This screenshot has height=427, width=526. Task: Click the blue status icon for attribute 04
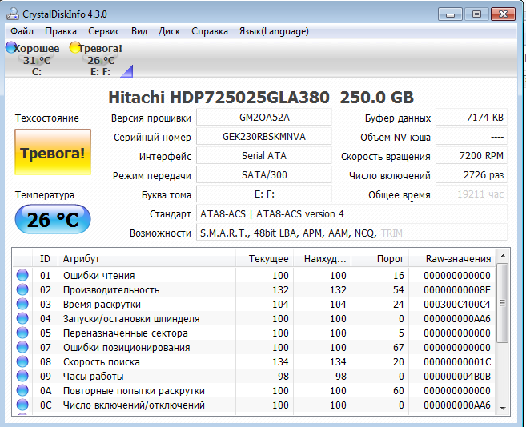click(x=22, y=318)
